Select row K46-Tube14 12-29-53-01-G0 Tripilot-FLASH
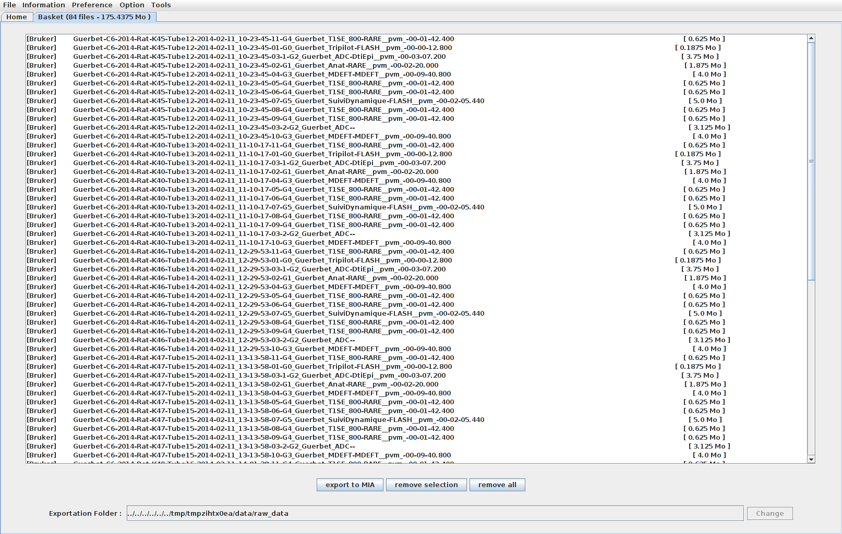 (416, 260)
